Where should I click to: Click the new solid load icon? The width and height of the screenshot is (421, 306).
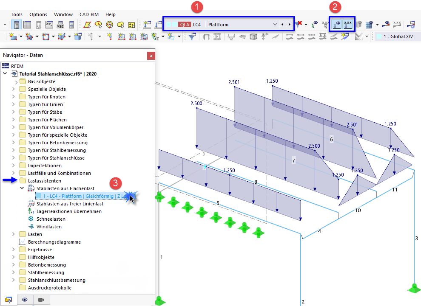coord(144,36)
